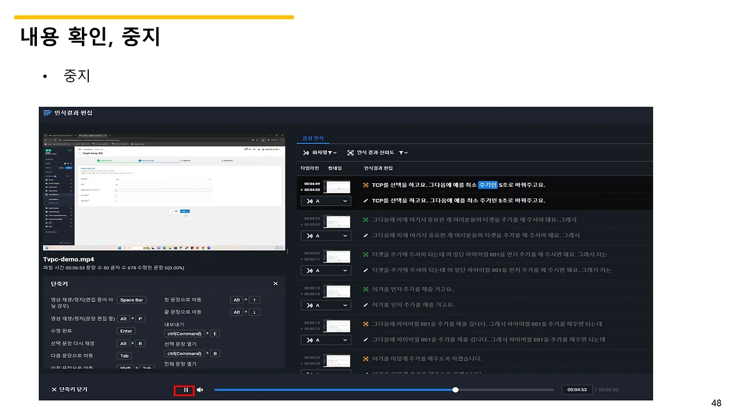Click the pencil edit icon for 00:04:55 sentence

point(366,235)
